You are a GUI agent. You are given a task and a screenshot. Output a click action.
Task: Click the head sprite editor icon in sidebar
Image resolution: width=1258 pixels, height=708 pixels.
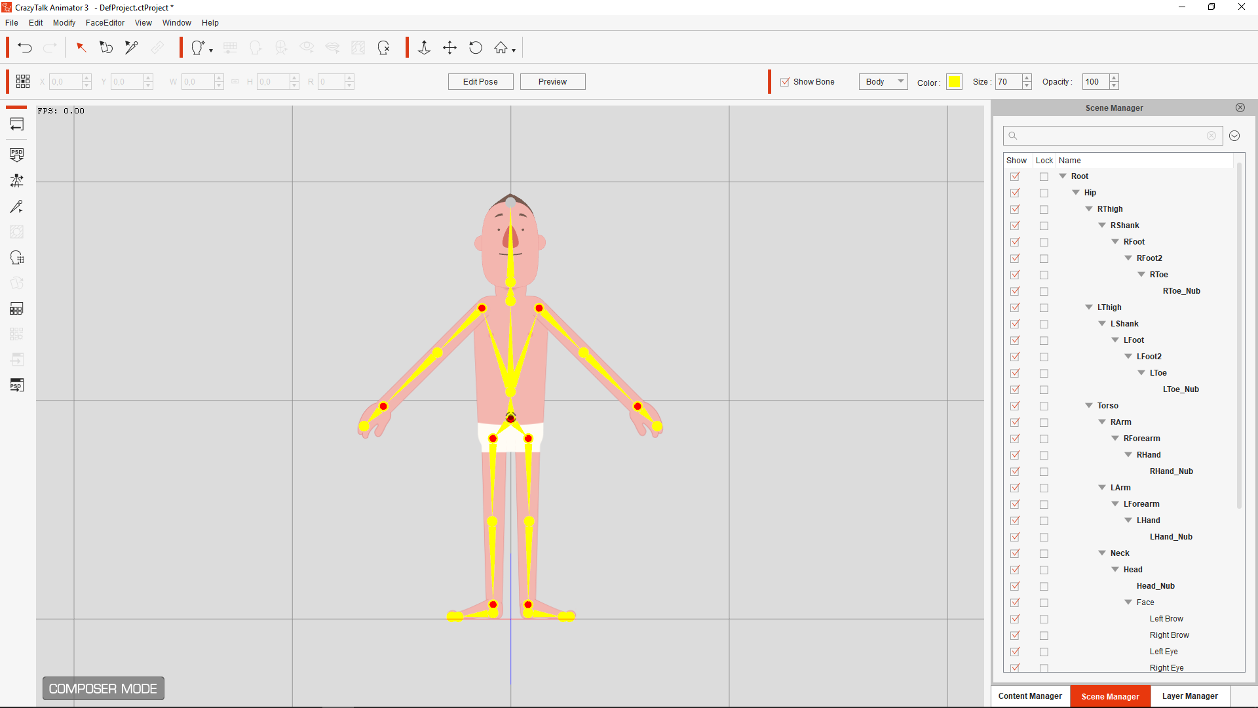17,258
